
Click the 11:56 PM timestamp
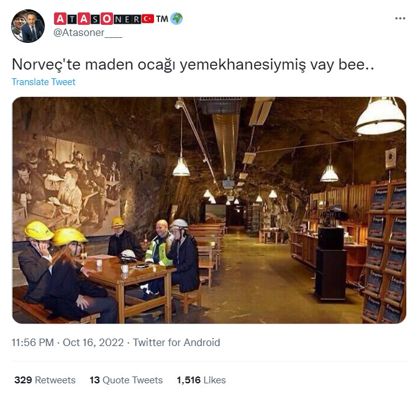(x=32, y=342)
